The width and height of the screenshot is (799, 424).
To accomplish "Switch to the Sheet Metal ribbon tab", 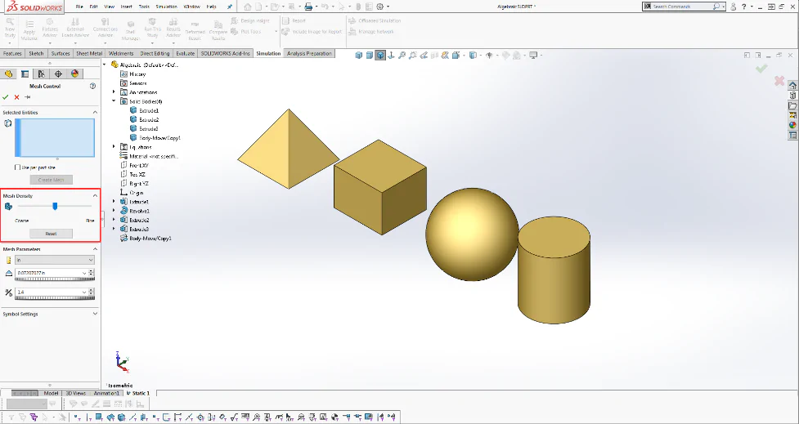I will [x=89, y=53].
